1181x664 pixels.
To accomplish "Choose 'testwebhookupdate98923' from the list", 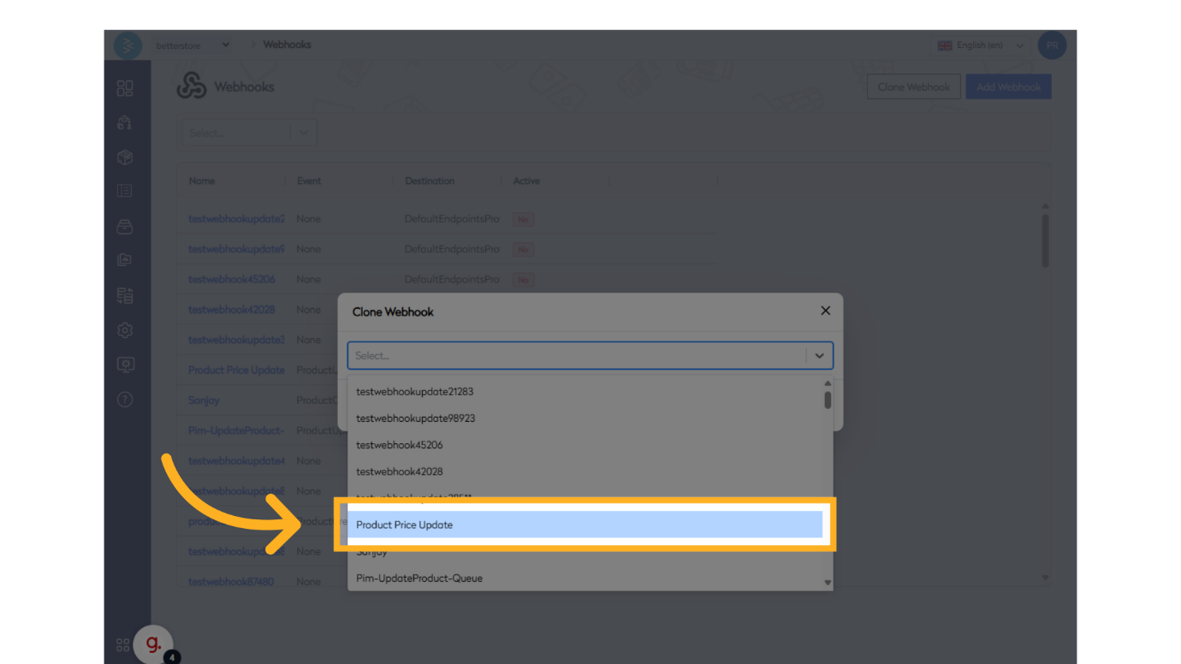I will click(415, 418).
